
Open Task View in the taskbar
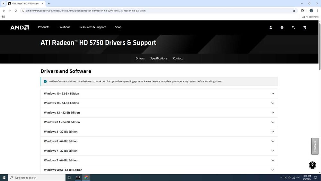(x=69, y=177)
